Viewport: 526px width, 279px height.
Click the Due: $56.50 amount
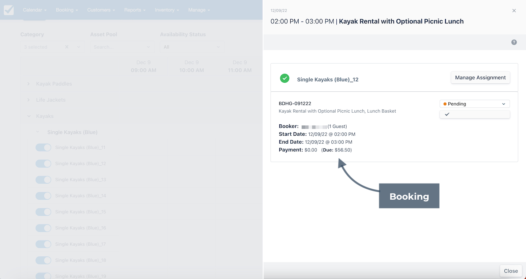coord(336,150)
